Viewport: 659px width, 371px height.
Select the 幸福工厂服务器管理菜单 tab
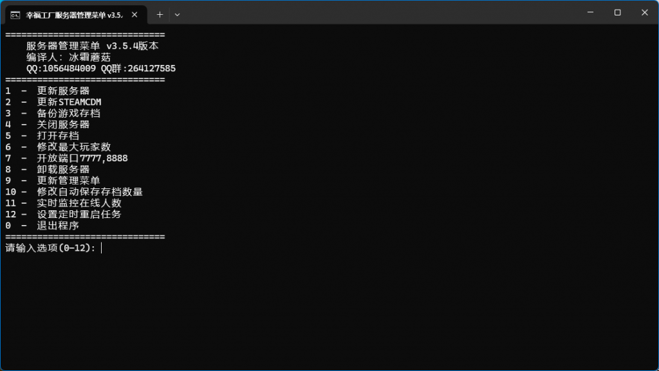pyautogui.click(x=74, y=15)
